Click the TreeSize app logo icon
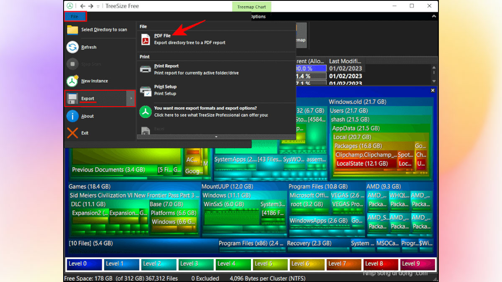Image resolution: width=502 pixels, height=282 pixels. (x=70, y=6)
